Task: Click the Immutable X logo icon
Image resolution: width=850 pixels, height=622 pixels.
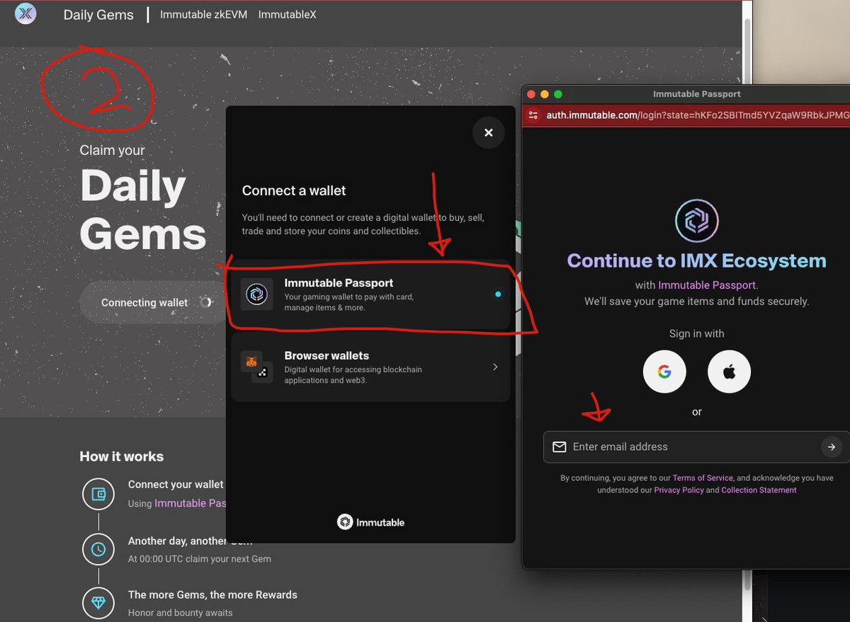Action: tap(25, 13)
